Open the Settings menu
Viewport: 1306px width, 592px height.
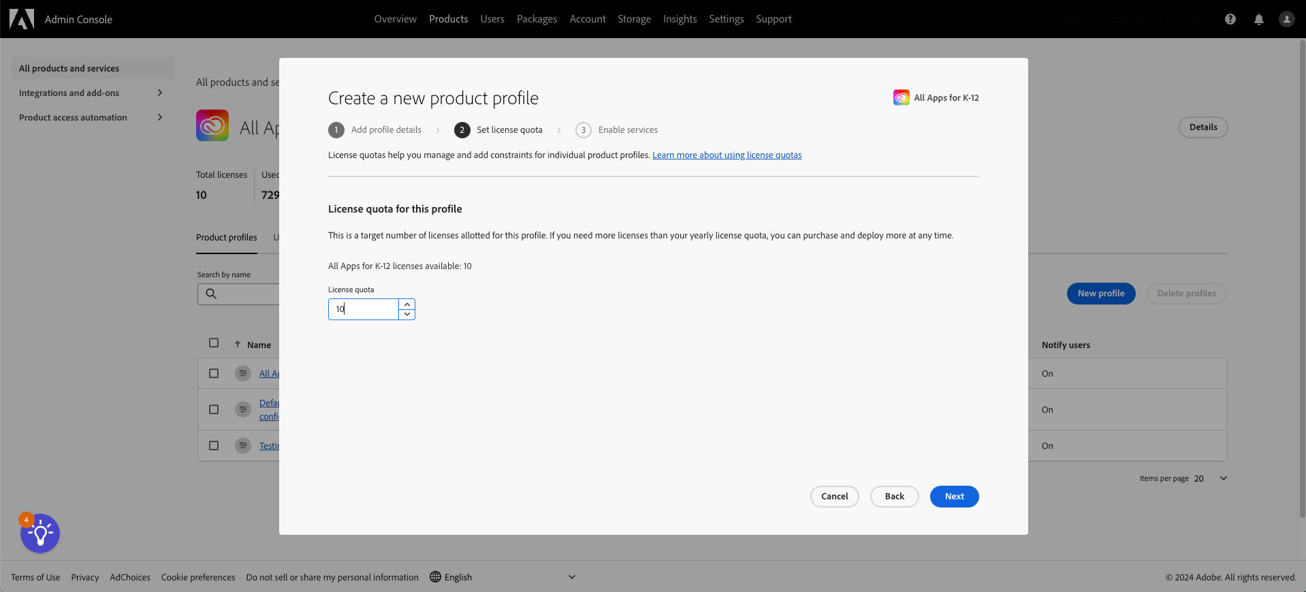point(726,19)
